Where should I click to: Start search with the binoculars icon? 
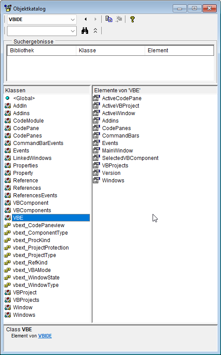(85, 31)
